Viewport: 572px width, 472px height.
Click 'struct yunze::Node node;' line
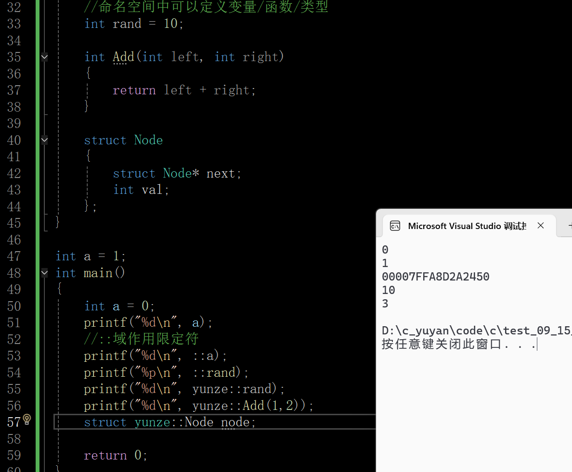pos(169,422)
